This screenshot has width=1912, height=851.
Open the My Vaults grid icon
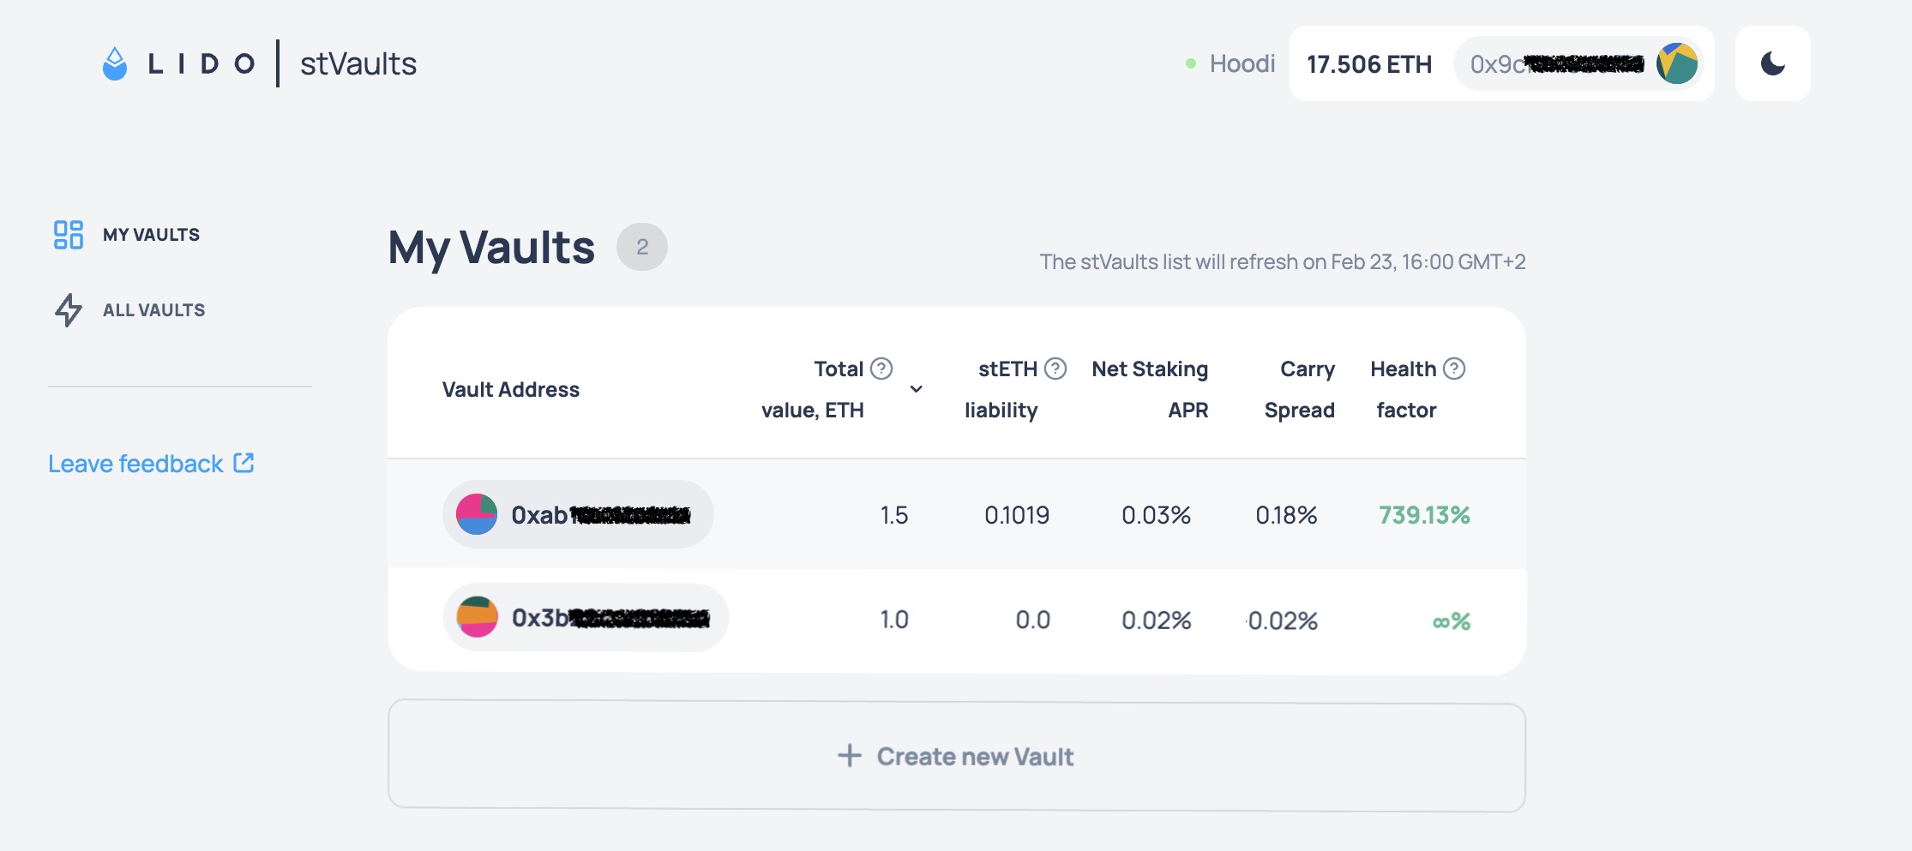pyautogui.click(x=69, y=235)
